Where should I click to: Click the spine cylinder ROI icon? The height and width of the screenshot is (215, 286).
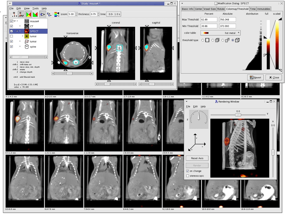(x=27, y=47)
